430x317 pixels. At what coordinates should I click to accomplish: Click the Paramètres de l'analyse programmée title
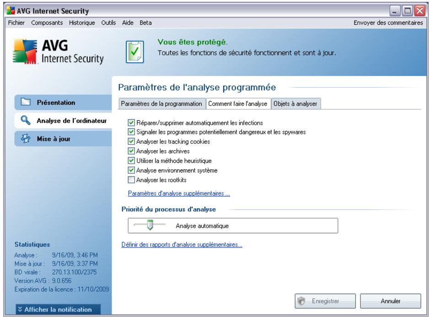coord(197,87)
